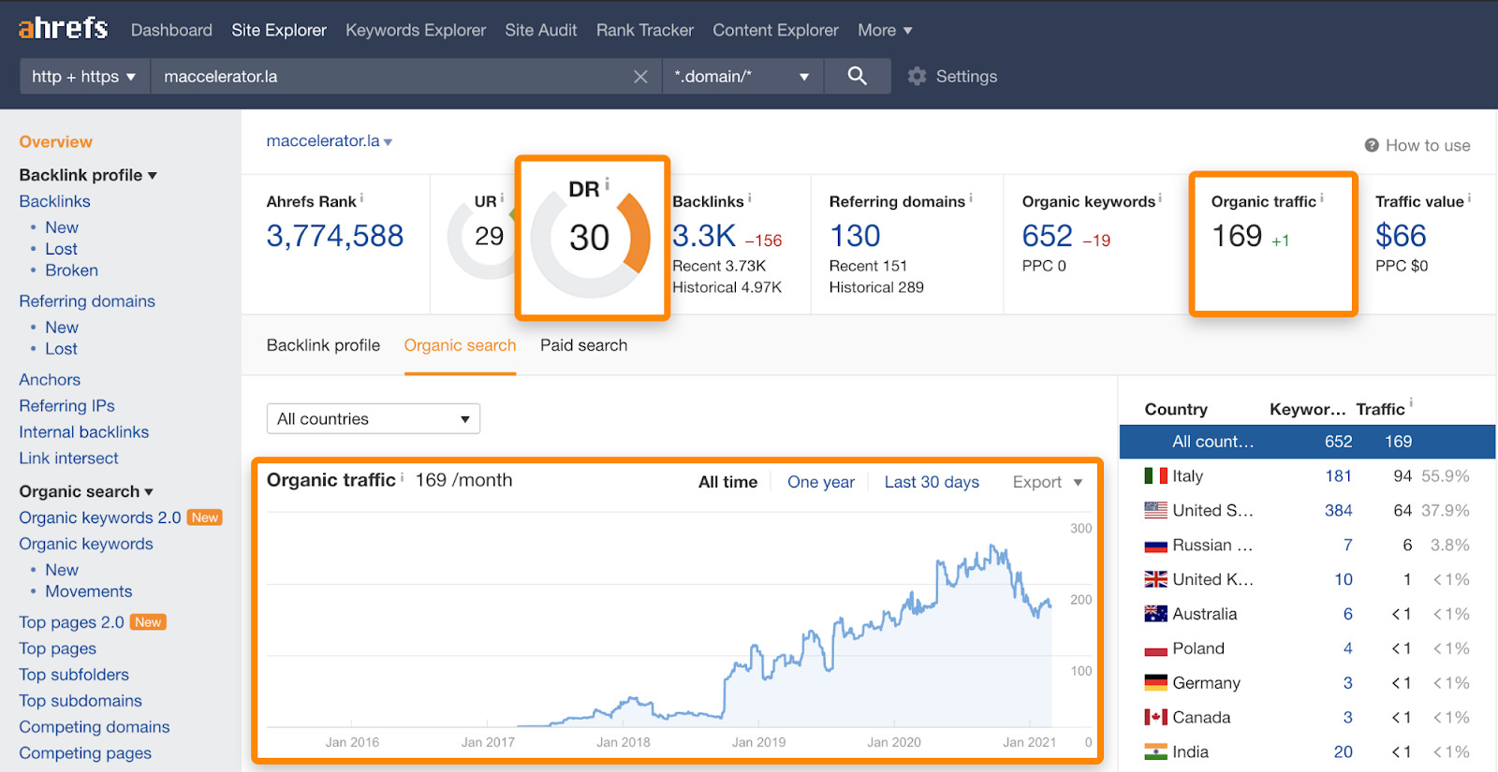Click the 3.3K backlinks number
Screen dimensions: 1498x772
704,237
